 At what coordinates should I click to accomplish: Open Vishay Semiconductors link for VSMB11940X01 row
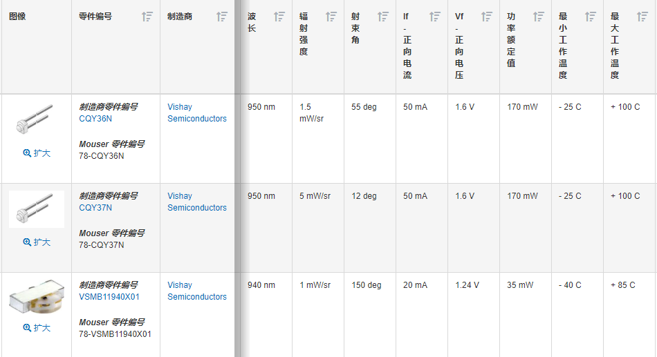(x=197, y=291)
